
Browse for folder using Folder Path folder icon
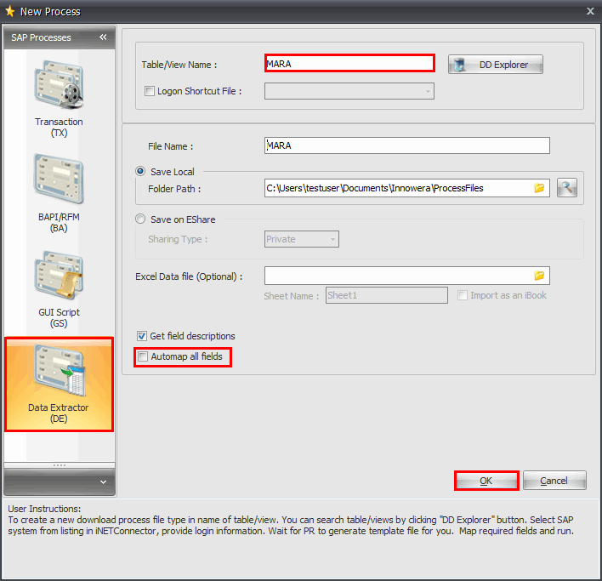click(539, 188)
